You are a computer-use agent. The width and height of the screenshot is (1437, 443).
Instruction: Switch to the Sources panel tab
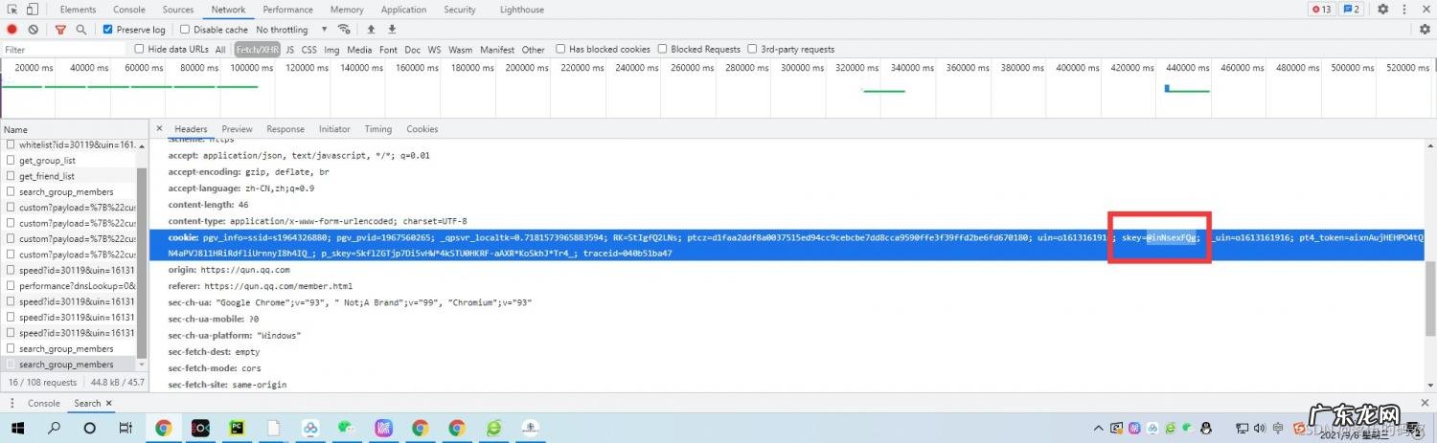point(177,10)
